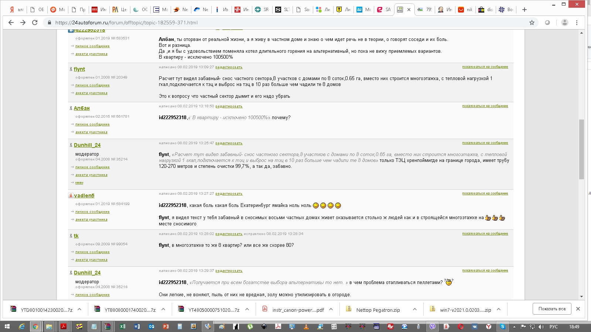Click the address bar URL field
The height and width of the screenshot is (332, 591).
(288, 23)
